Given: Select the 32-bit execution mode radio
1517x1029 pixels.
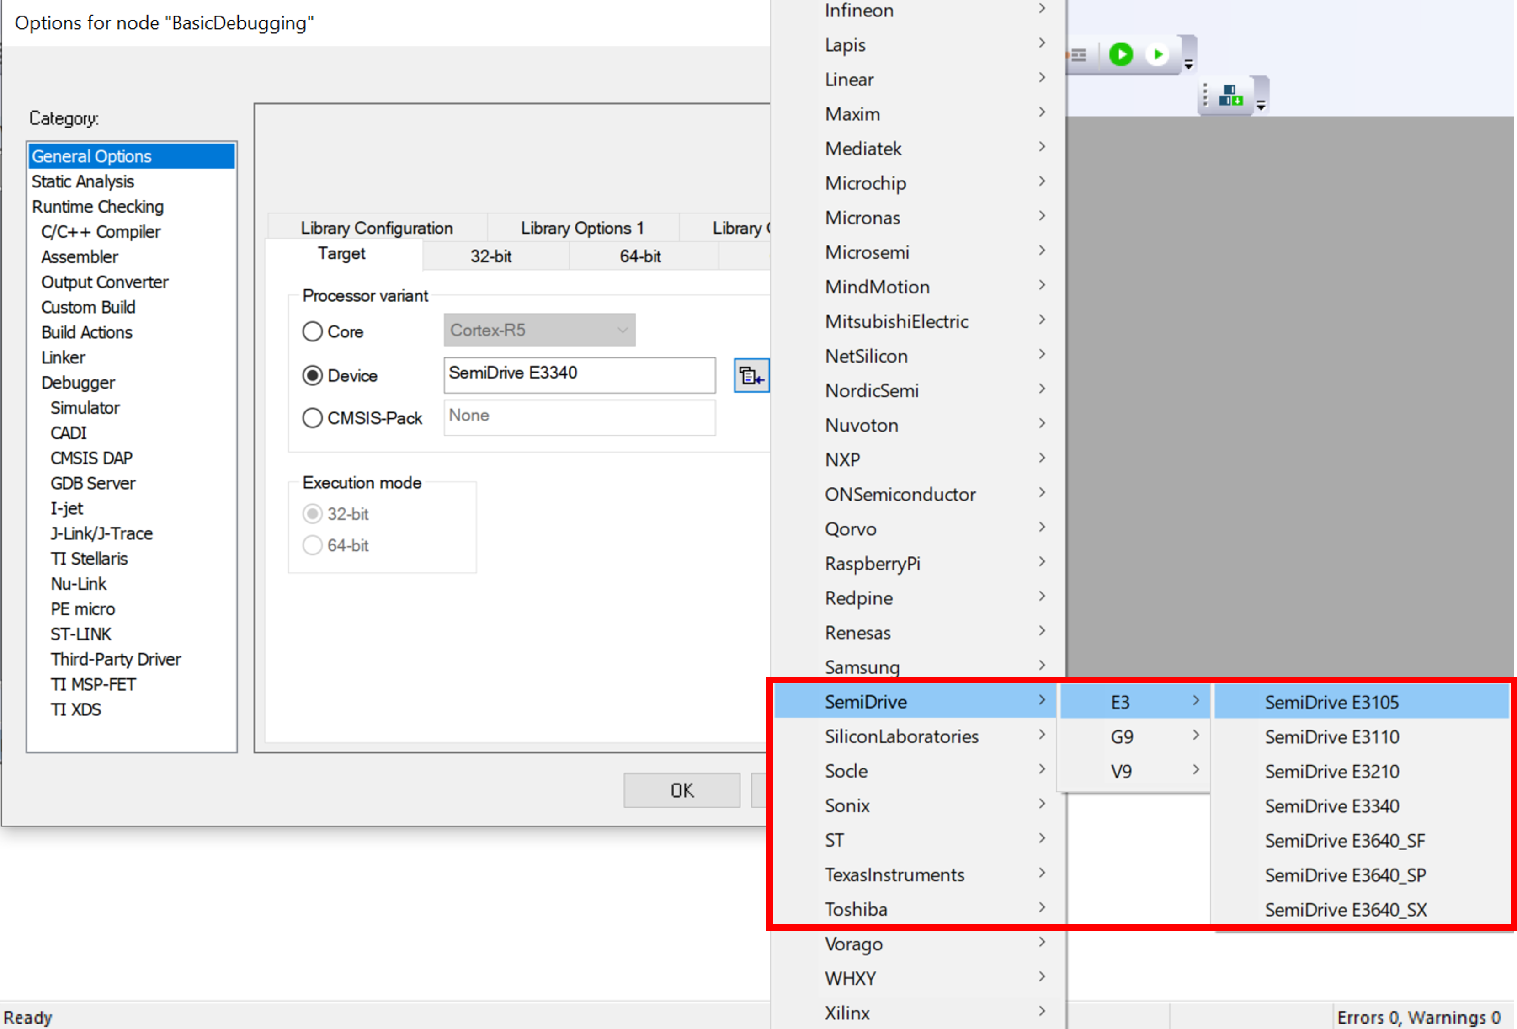Looking at the screenshot, I should point(313,514).
